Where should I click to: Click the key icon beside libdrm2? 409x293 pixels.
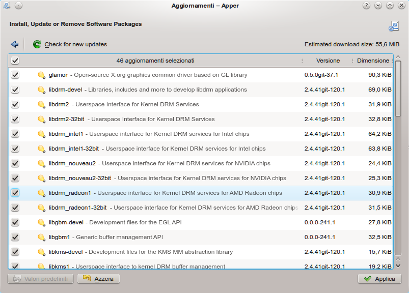click(42, 104)
